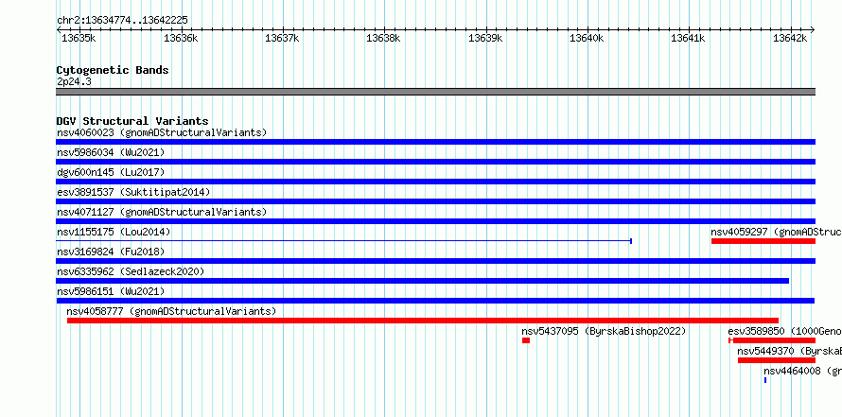Select the small red block for nsv5437095
The height and width of the screenshot is (417, 842).
pos(526,340)
